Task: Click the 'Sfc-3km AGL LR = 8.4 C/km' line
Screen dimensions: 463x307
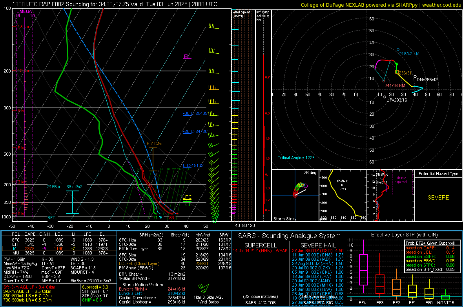Action: (x=29, y=287)
